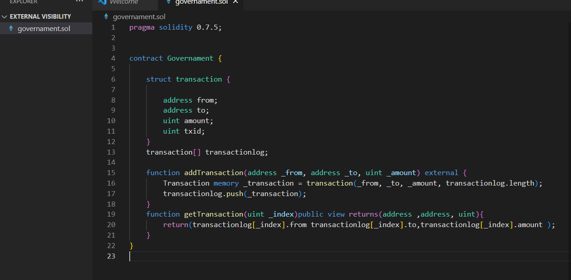Viewport: 571px width, 280px height.
Task: Click line number 1 in gutter
Action: coord(113,27)
